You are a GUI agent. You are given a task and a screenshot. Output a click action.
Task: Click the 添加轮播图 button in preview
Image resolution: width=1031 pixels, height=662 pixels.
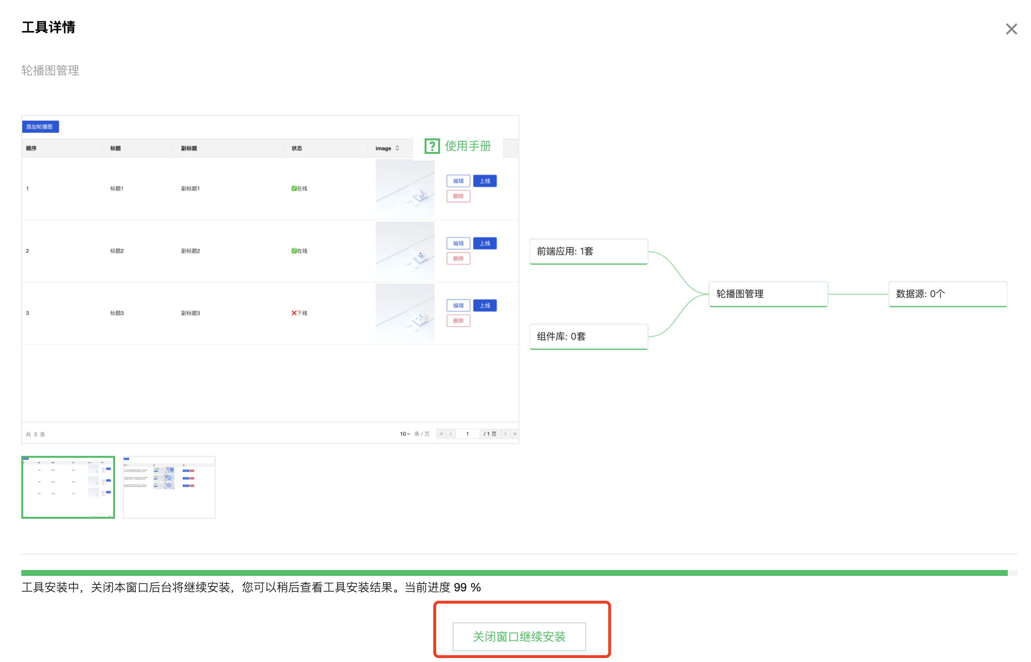[40, 127]
